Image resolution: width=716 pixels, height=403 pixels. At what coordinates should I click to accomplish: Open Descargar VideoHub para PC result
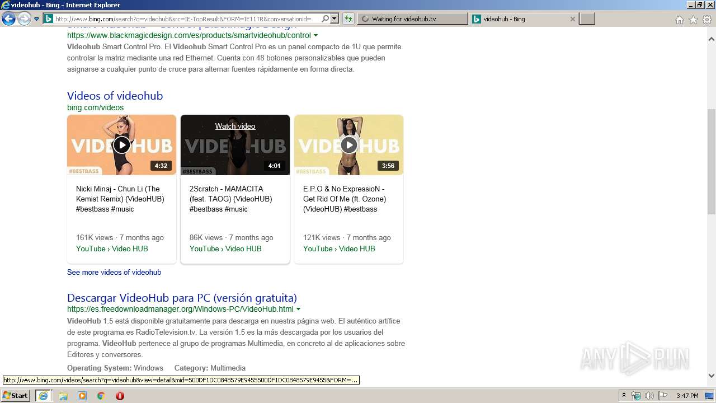click(182, 298)
